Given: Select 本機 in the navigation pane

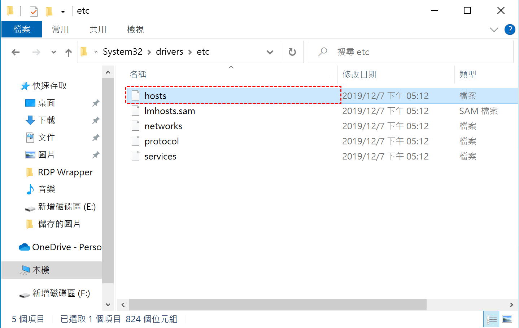Looking at the screenshot, I should 52,270.
